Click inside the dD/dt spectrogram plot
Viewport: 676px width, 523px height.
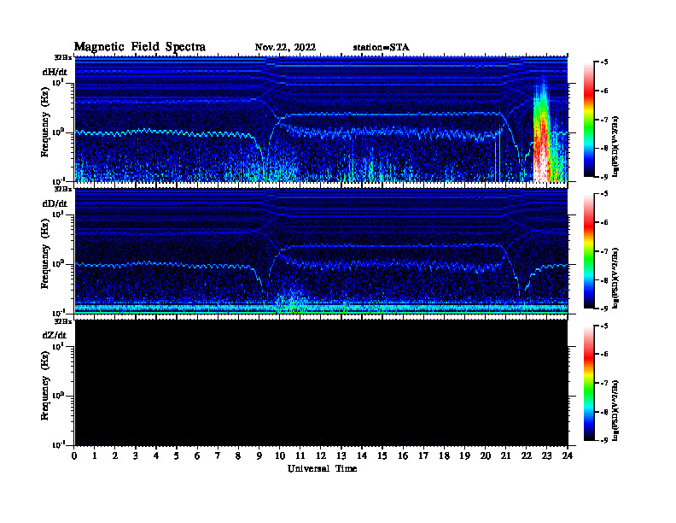pyautogui.click(x=321, y=251)
